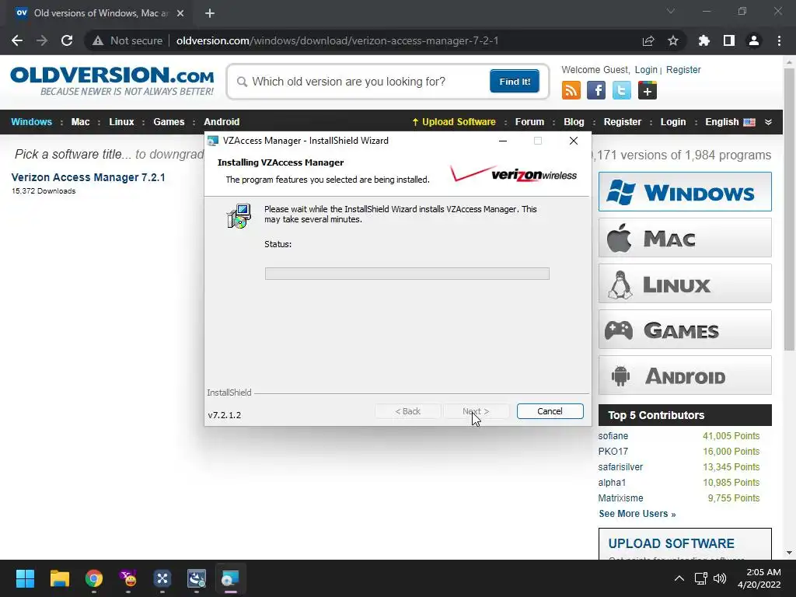The image size is (796, 597).
Task: Open the Facebook icon link
Action: click(596, 90)
